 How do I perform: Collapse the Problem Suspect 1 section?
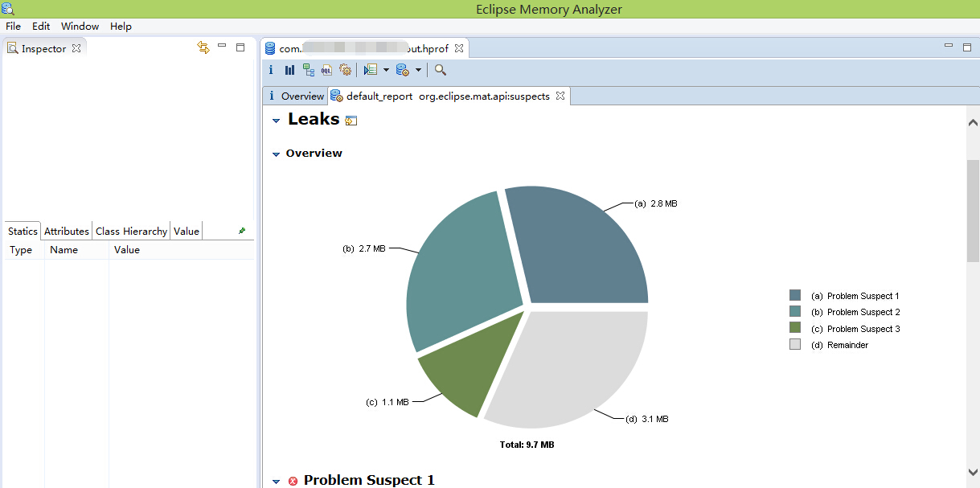point(276,482)
